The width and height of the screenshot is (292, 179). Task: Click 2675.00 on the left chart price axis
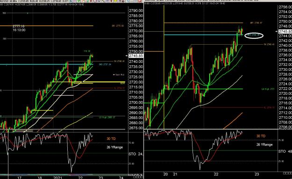coord(136,128)
